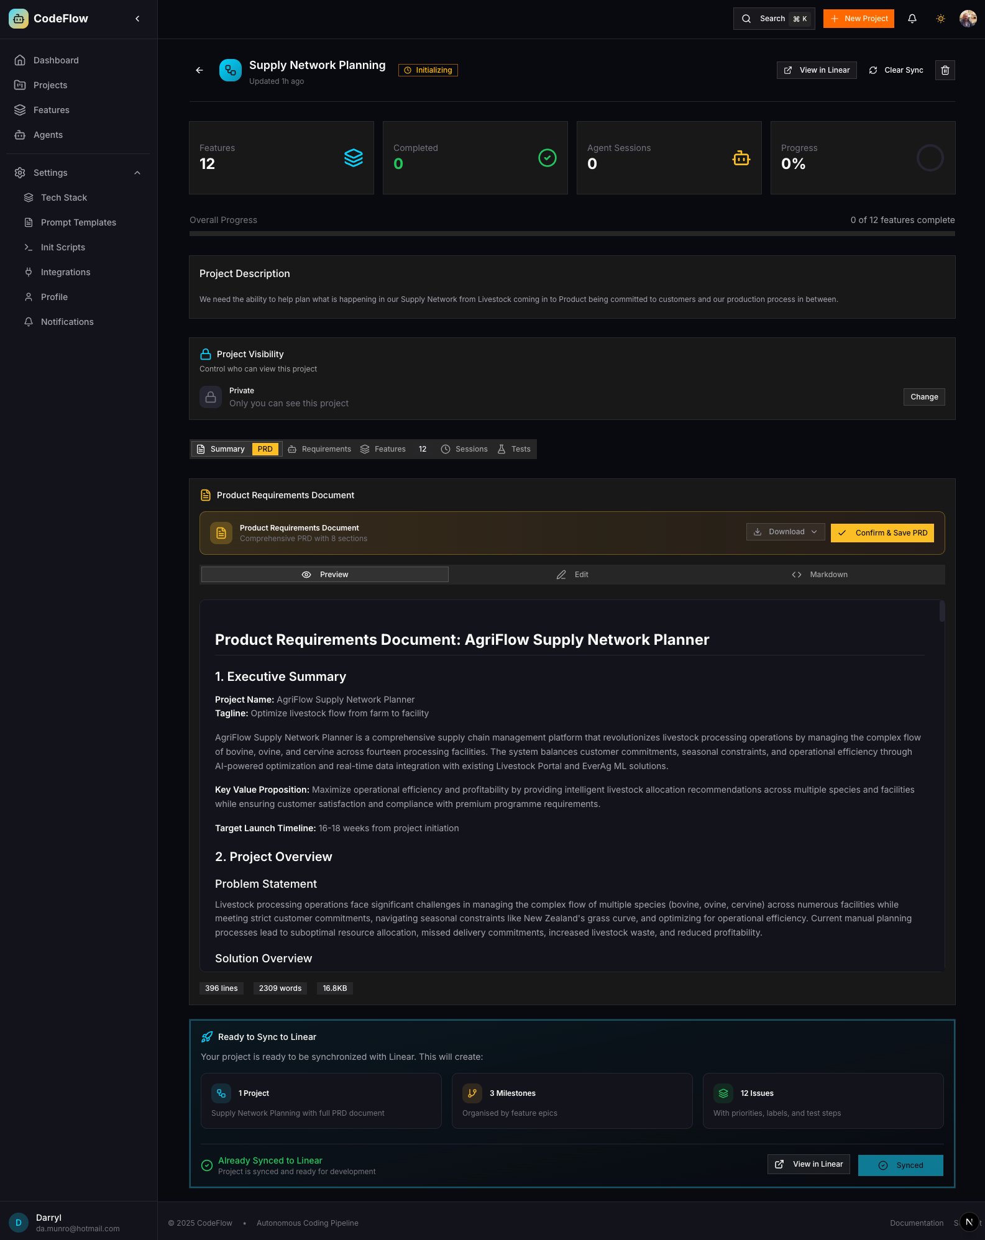The width and height of the screenshot is (985, 1240).
Task: Click the Product Requirements Document heading icon
Action: pos(206,495)
